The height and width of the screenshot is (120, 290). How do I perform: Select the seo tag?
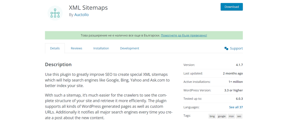pyautogui.click(x=239, y=116)
